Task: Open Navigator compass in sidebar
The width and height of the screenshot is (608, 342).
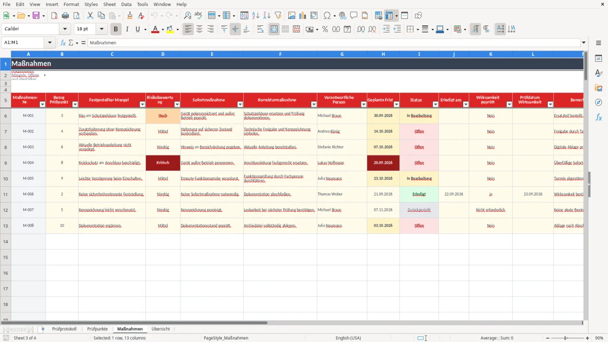Action: pyautogui.click(x=598, y=102)
